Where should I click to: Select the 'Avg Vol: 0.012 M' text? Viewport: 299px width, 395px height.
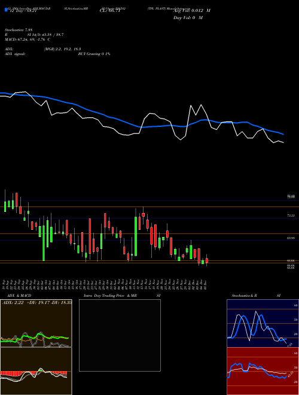pyautogui.click(x=192, y=11)
